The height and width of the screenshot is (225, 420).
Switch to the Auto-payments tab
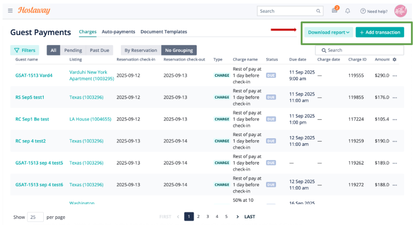click(x=118, y=31)
